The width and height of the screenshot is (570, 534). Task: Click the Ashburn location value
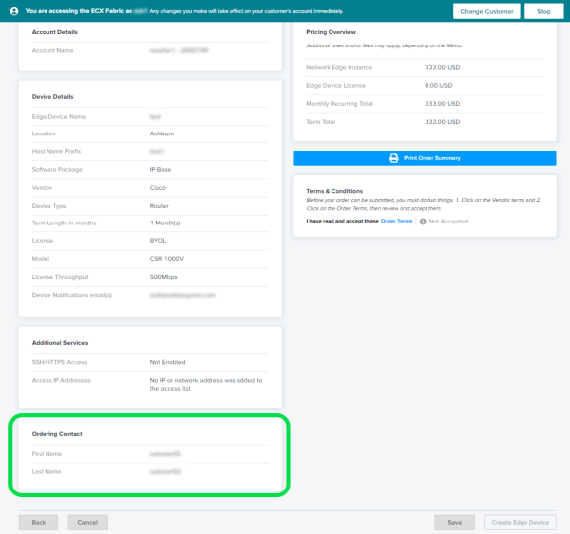click(162, 133)
